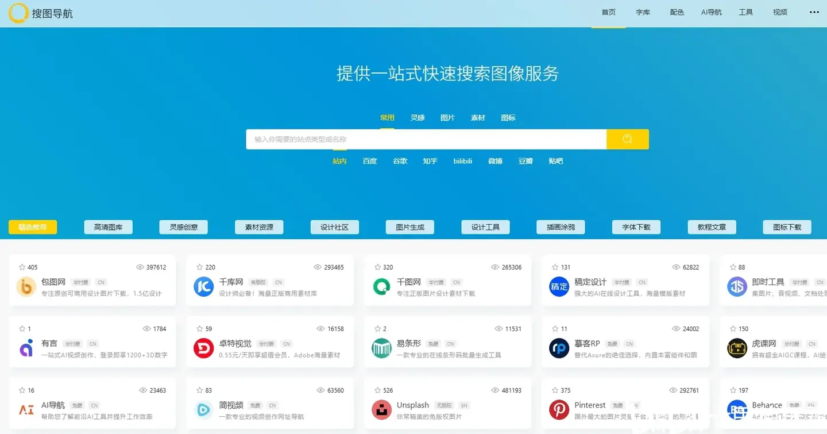This screenshot has height=434, width=827.
Task: Choose bilibili as search engine
Action: coord(463,161)
